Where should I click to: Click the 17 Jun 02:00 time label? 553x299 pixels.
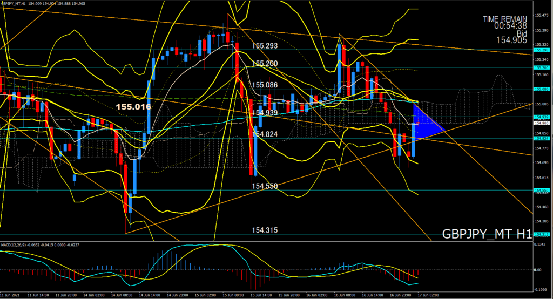pos(428,295)
